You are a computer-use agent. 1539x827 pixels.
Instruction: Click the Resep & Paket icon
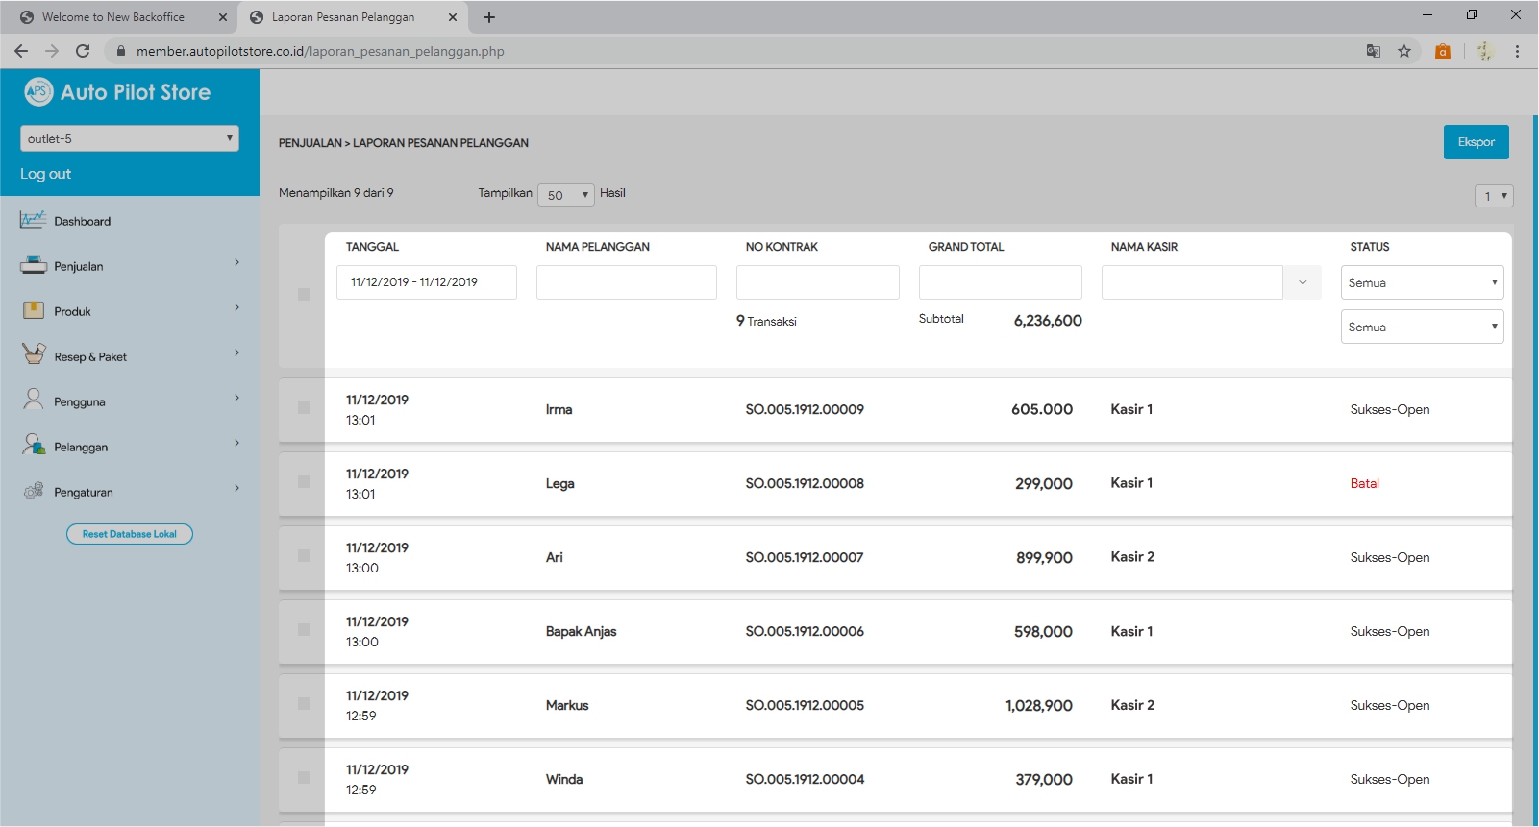coord(33,354)
